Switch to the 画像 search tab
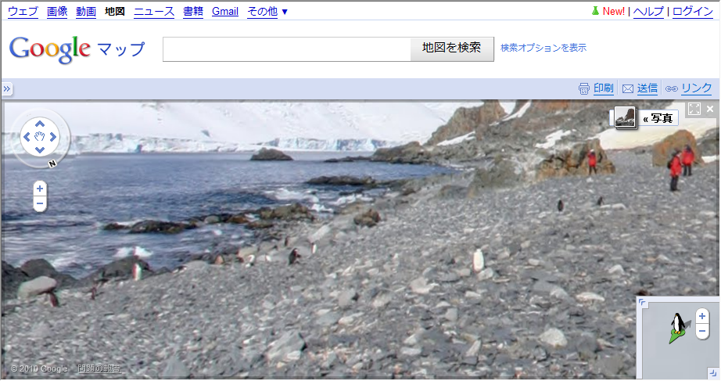 point(57,12)
